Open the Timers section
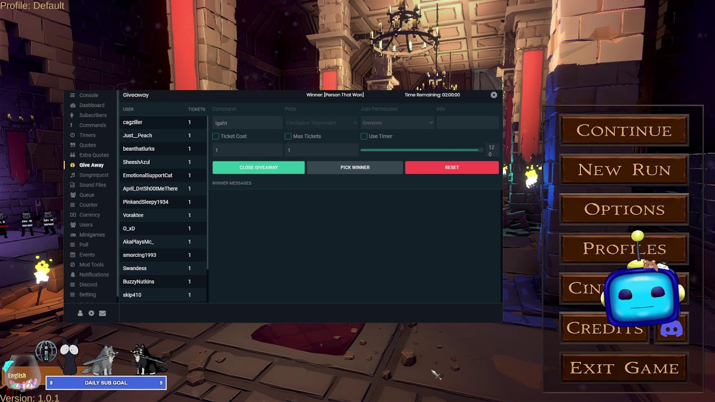Image resolution: width=715 pixels, height=402 pixels. tap(87, 135)
